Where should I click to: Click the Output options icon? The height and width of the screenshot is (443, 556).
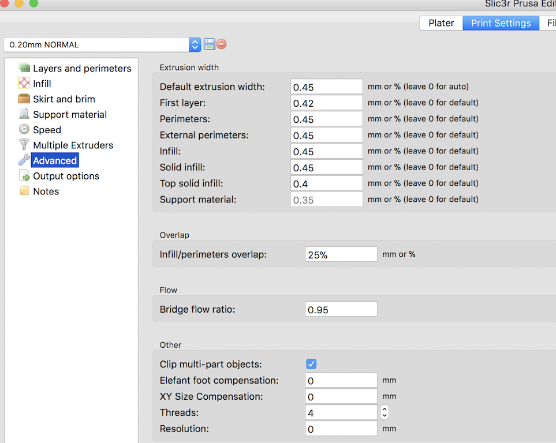24,176
